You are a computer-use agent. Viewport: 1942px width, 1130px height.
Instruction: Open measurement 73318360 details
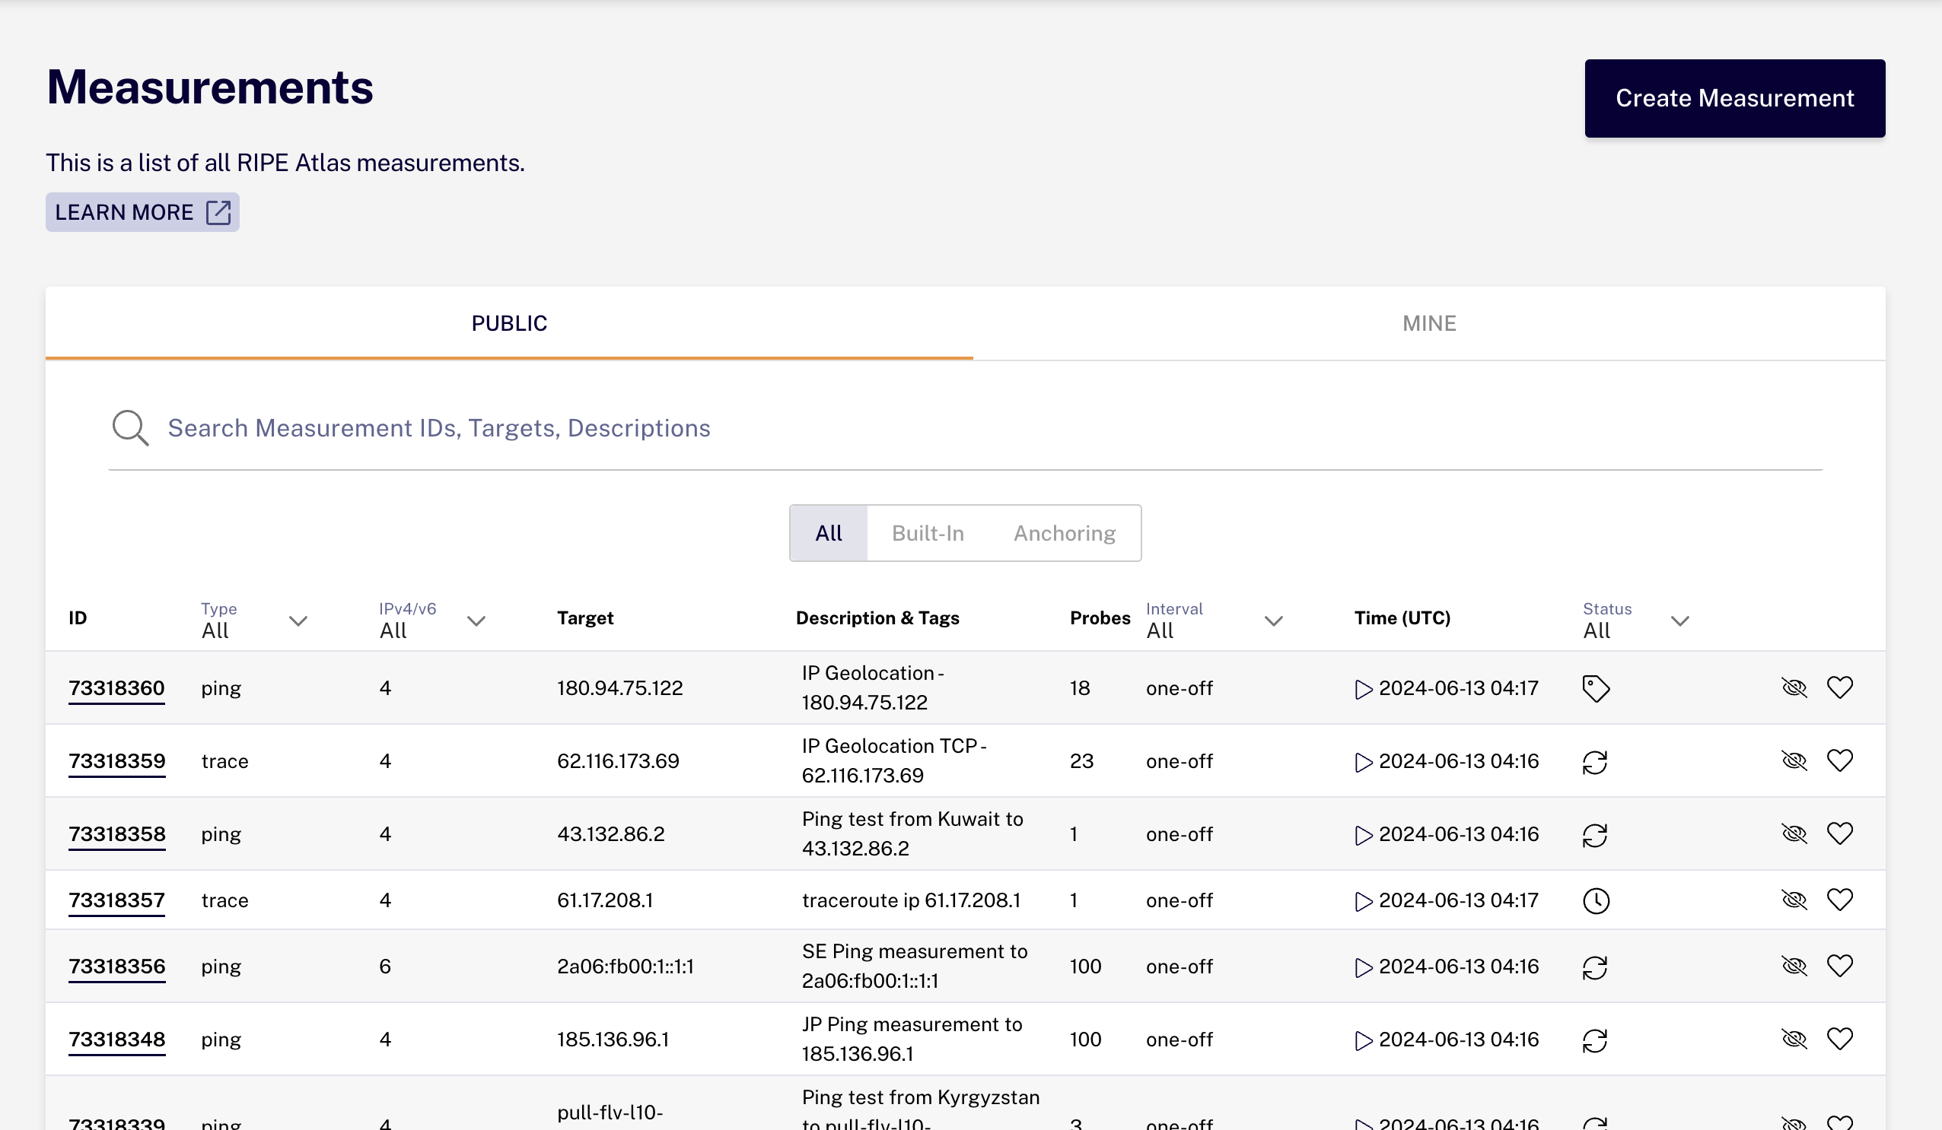(x=116, y=688)
